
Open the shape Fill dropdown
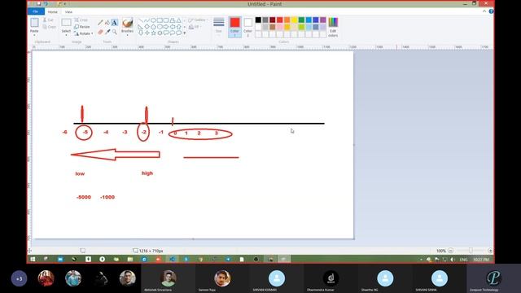(195, 27)
